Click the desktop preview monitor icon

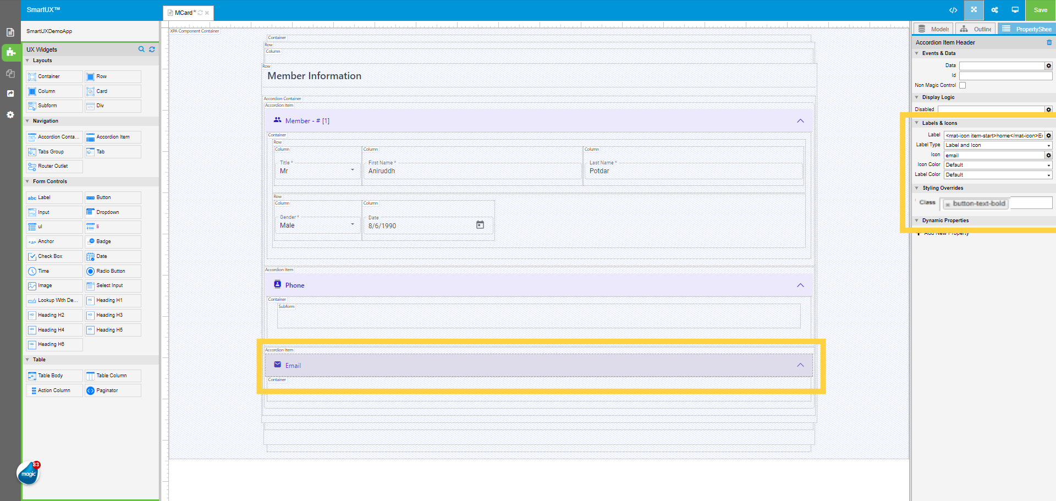coord(1015,10)
